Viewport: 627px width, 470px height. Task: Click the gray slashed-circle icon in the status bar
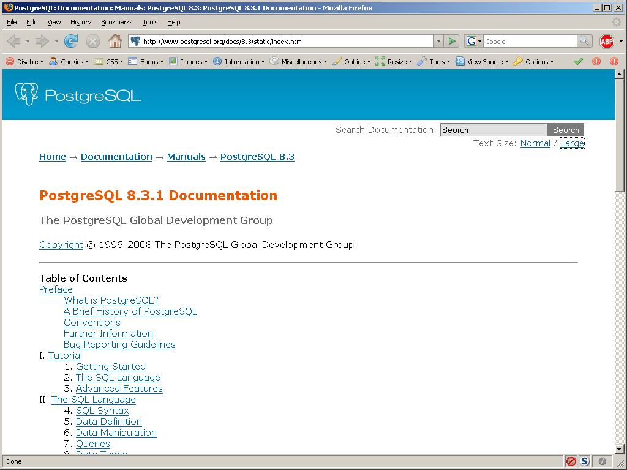602,461
